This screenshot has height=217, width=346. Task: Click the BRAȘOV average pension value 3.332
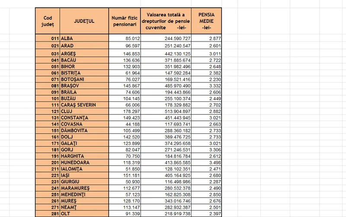[x=206, y=86]
